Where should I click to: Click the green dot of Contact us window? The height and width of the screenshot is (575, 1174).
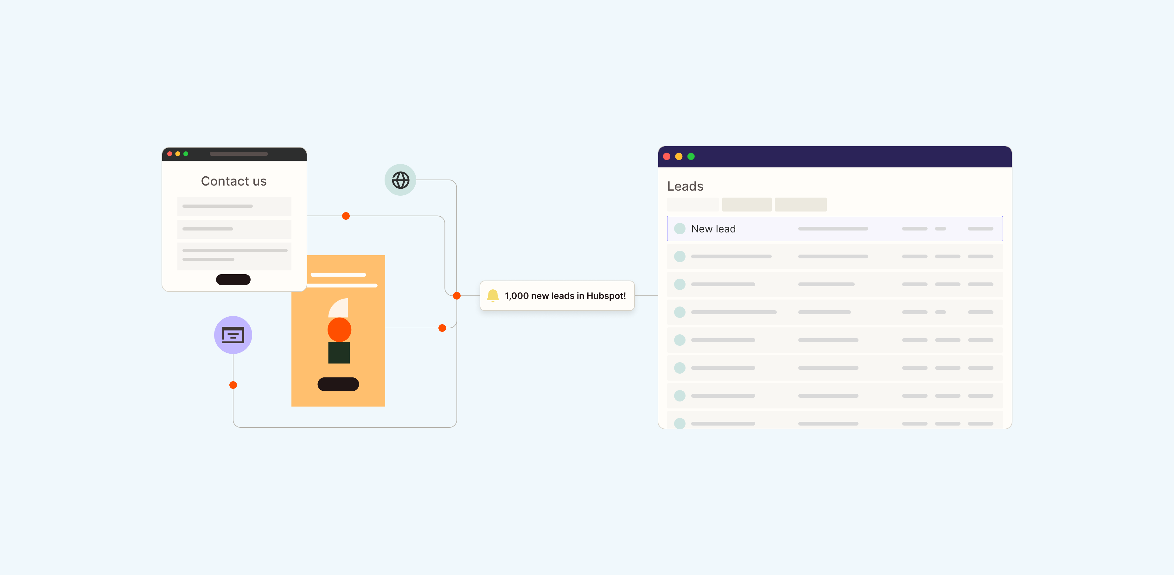pos(186,154)
